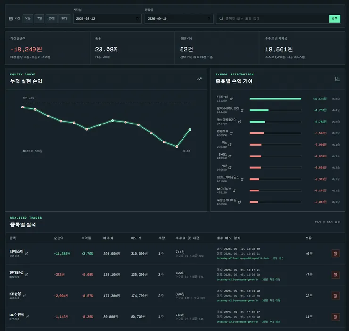Image resolution: width=349 pixels, height=331 pixels.
Task: Open external link for 엘앤에프 066970
Action: coord(231,133)
